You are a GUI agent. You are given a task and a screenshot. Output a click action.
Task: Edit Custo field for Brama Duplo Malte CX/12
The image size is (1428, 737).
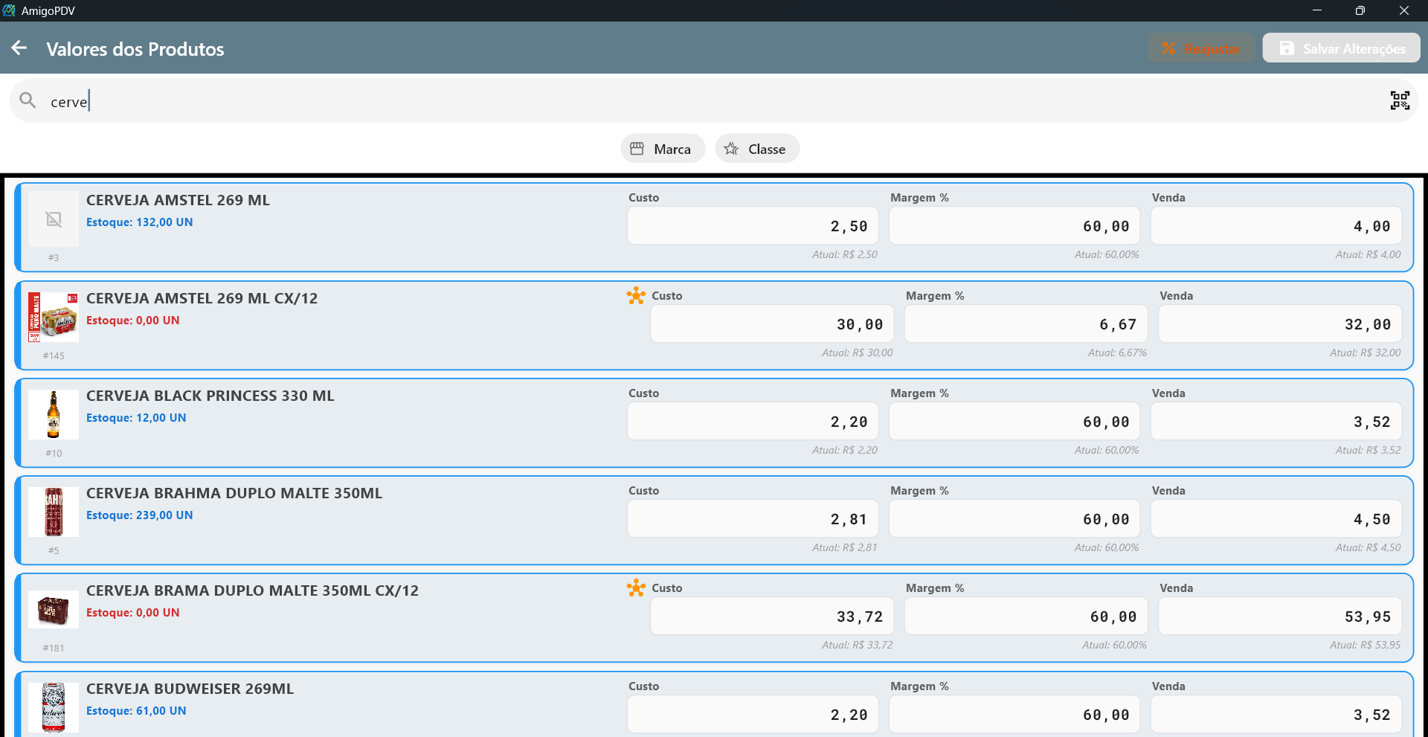[772, 617]
